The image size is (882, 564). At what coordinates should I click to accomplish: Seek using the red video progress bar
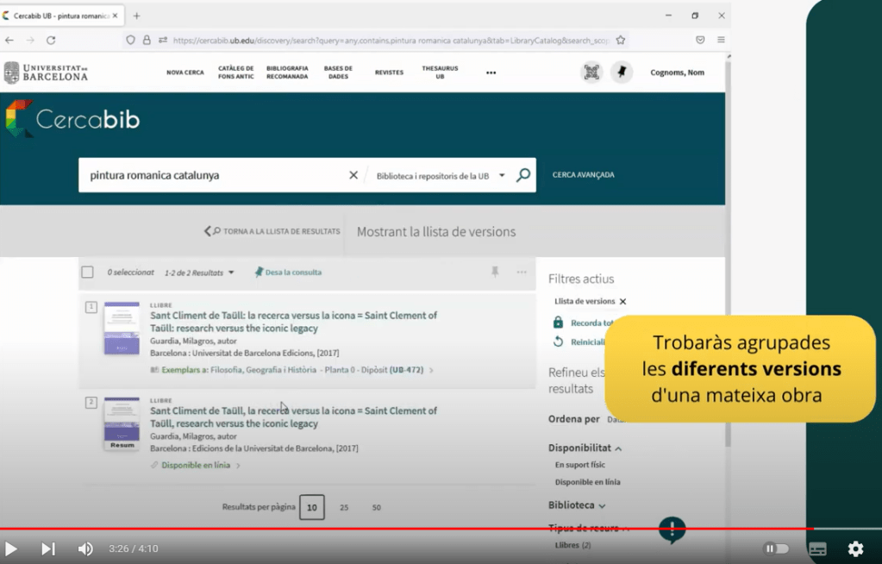point(405,529)
